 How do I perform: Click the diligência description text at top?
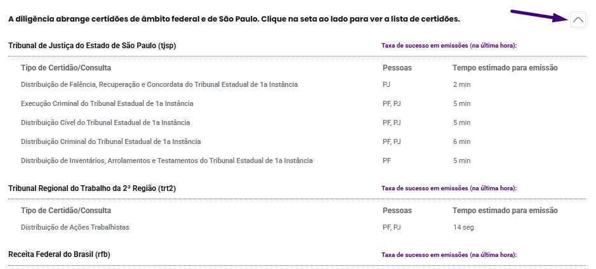coord(234,19)
